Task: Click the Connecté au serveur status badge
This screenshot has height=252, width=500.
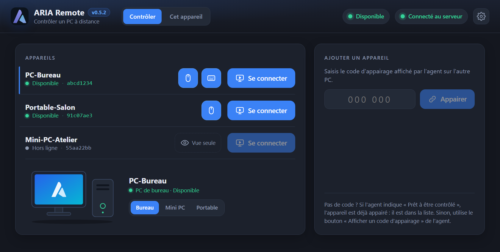Action: point(431,16)
